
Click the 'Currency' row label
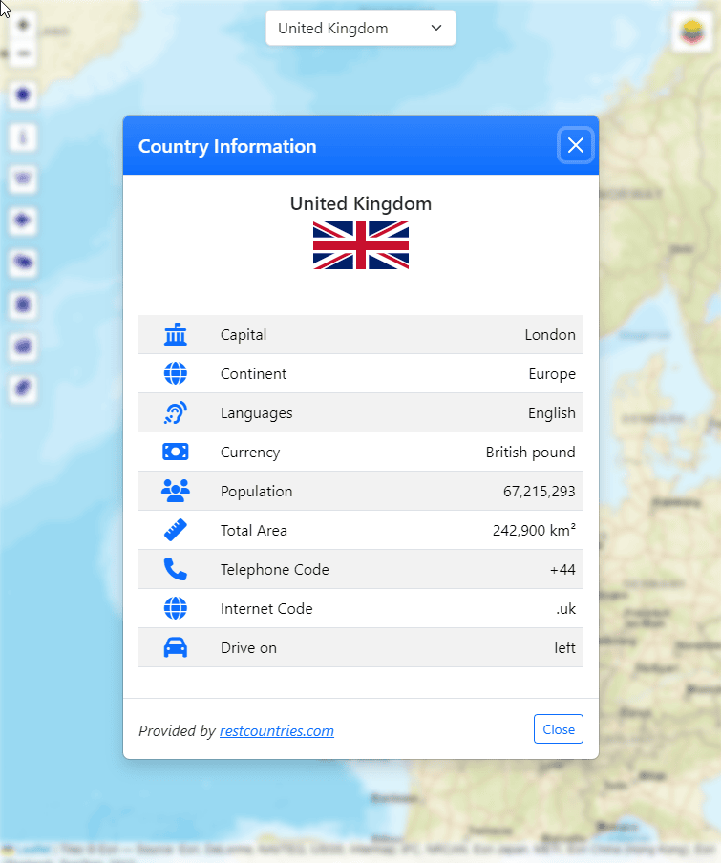(x=250, y=452)
